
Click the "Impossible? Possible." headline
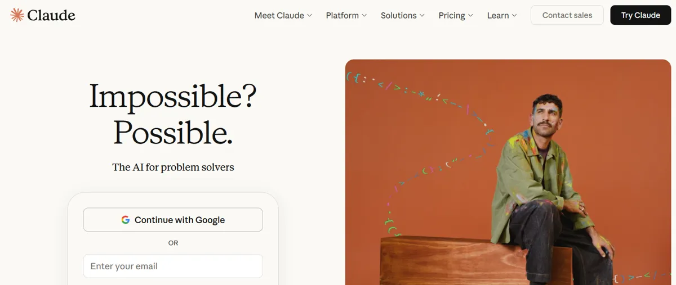point(173,114)
